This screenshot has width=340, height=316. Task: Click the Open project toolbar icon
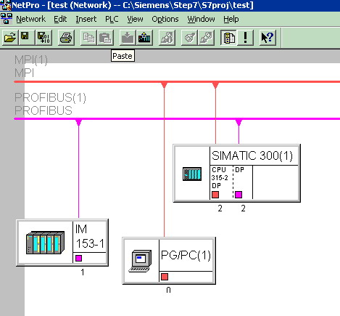(x=10, y=38)
